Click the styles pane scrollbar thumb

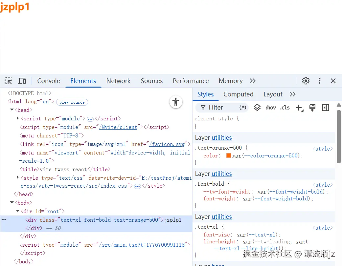[x=339, y=136]
